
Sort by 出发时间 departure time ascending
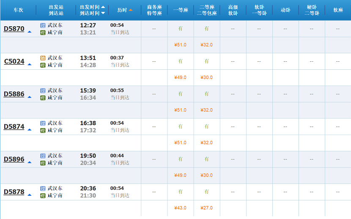(x=103, y=7)
